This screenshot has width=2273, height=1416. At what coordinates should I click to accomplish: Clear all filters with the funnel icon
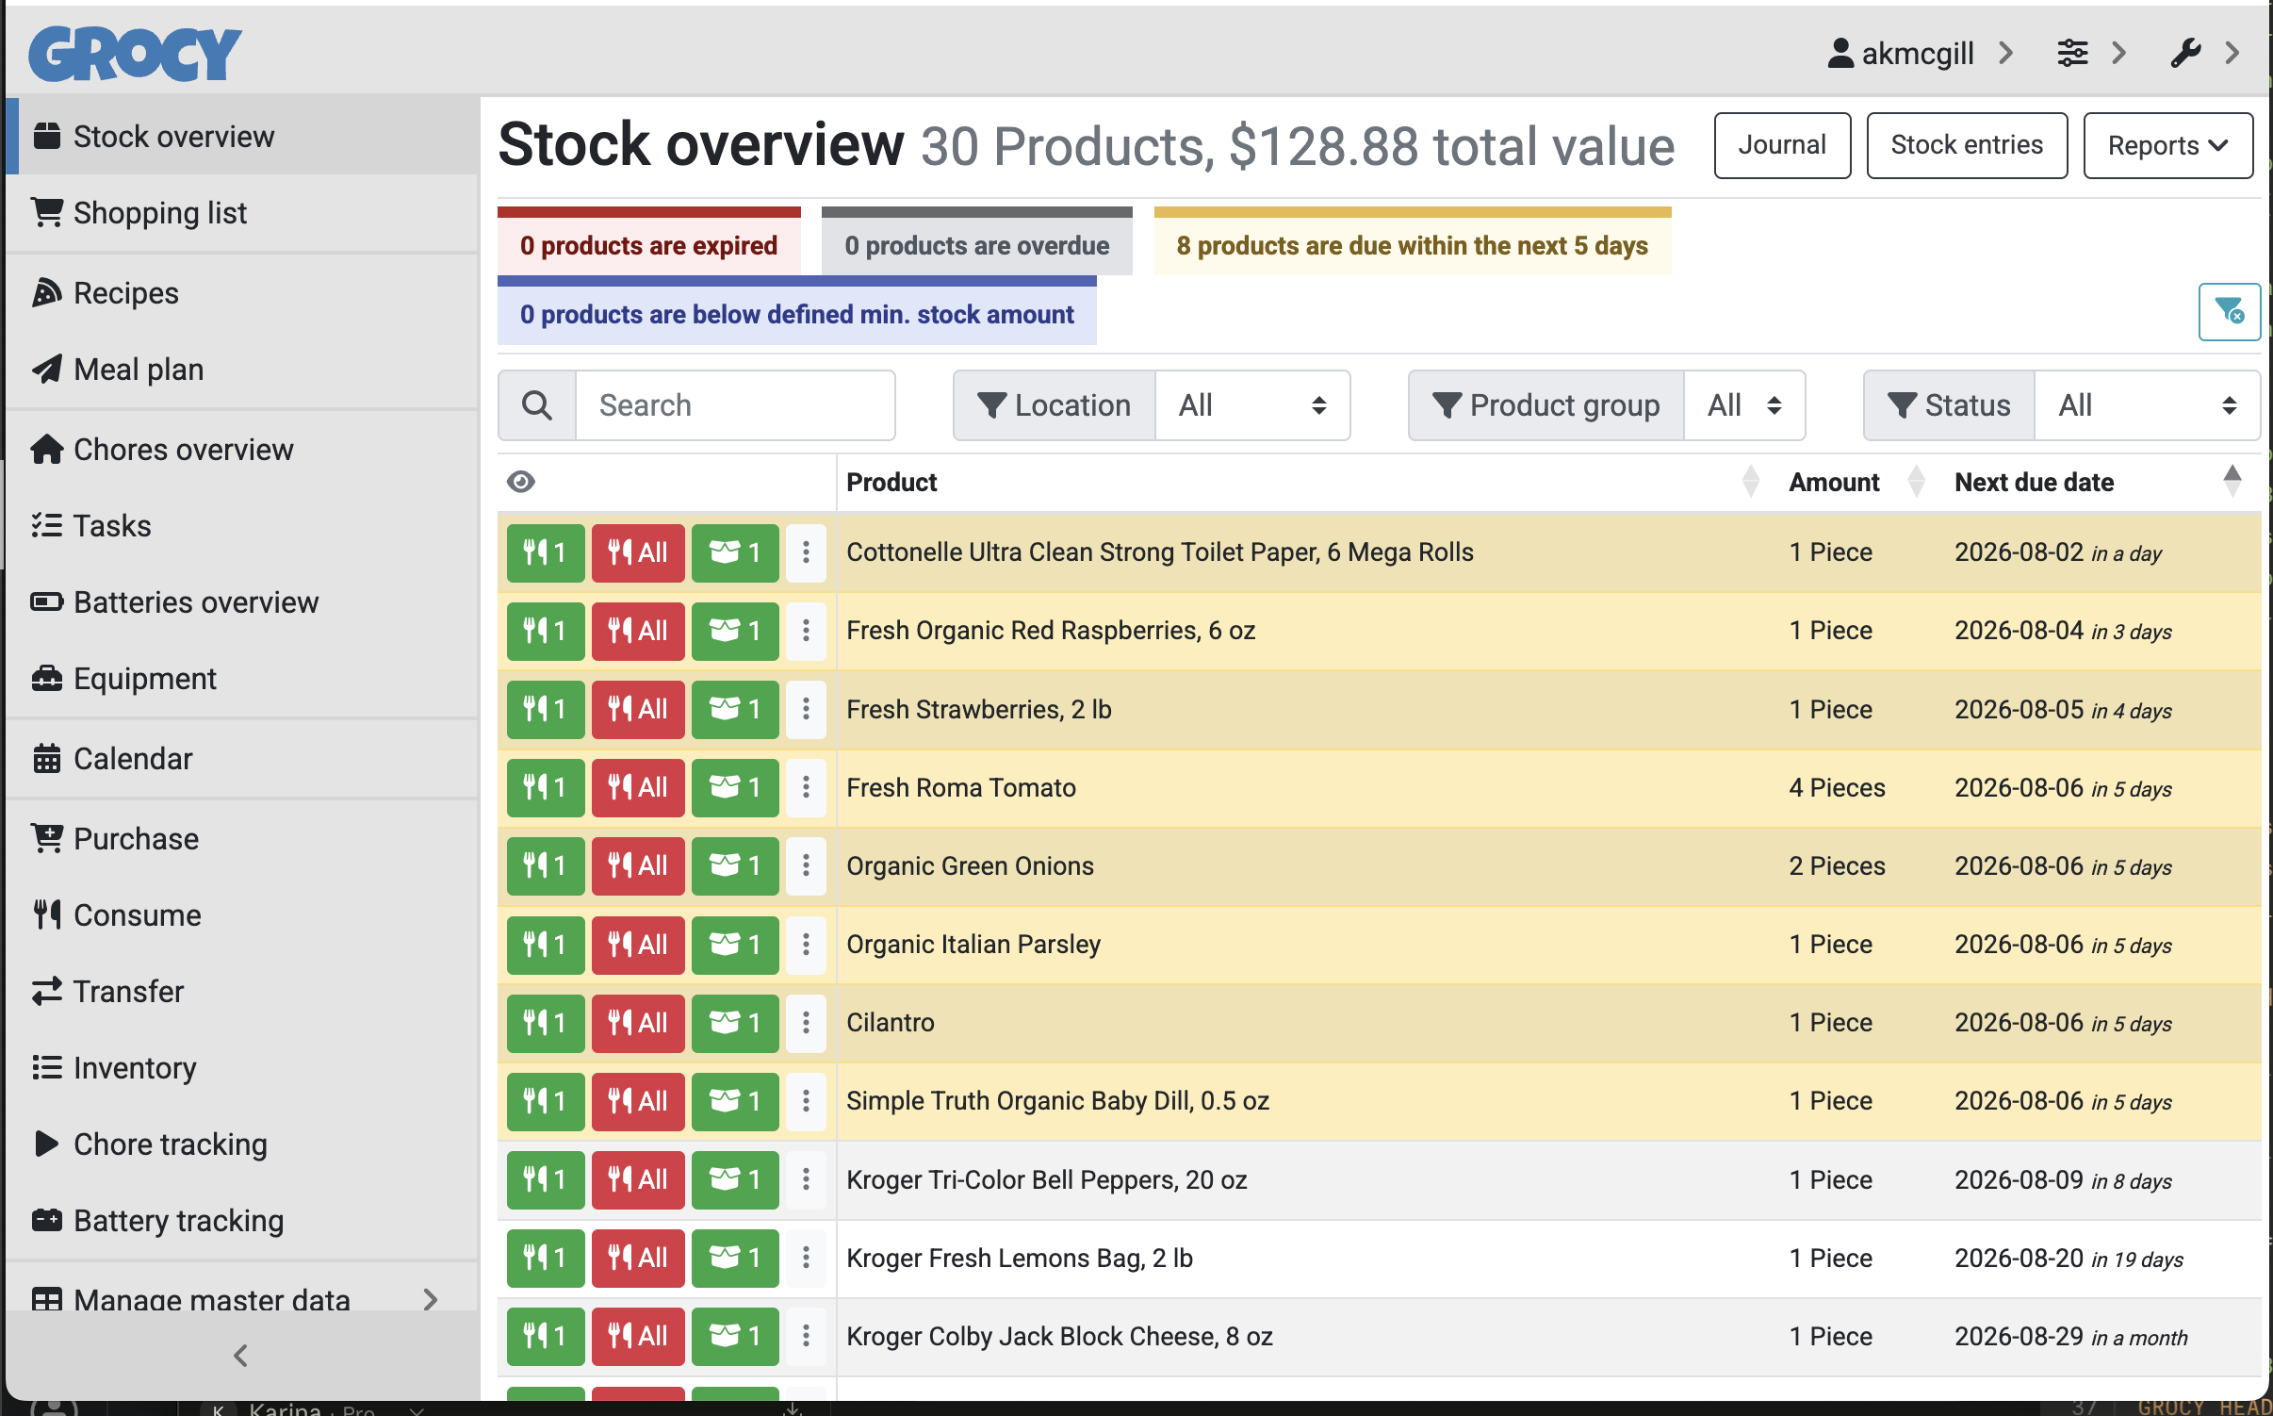click(2229, 311)
